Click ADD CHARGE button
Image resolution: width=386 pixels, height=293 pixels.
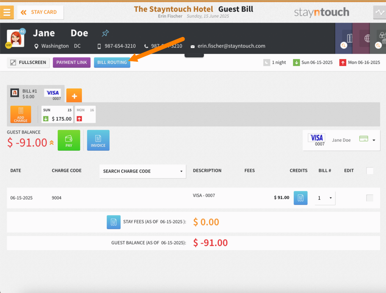[21, 114]
